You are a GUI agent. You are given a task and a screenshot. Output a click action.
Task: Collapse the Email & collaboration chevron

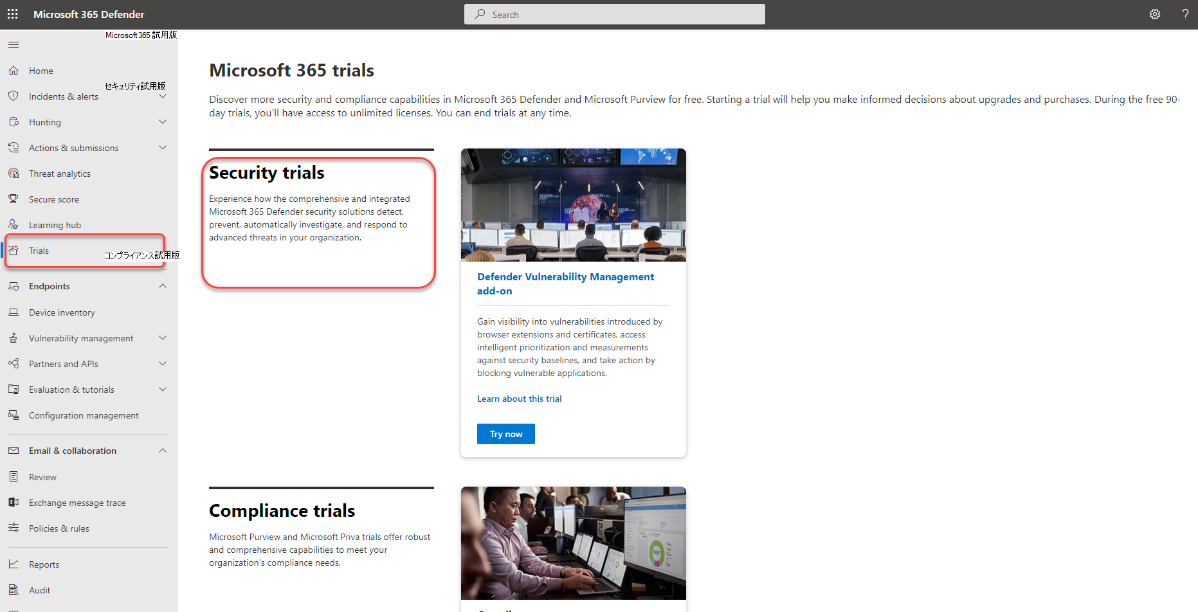pyautogui.click(x=163, y=451)
